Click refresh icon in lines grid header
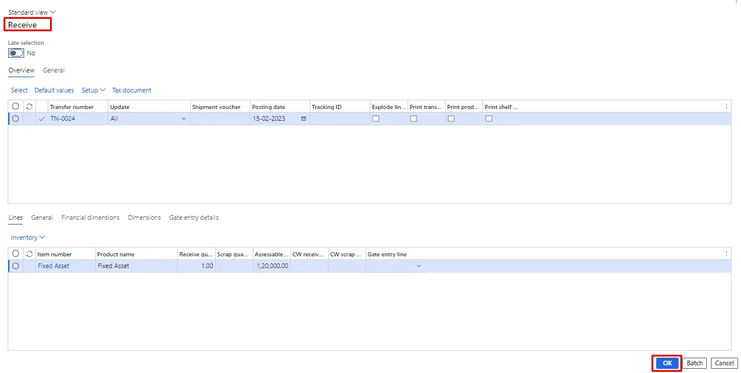Image resolution: width=741 pixels, height=373 pixels. (x=29, y=254)
